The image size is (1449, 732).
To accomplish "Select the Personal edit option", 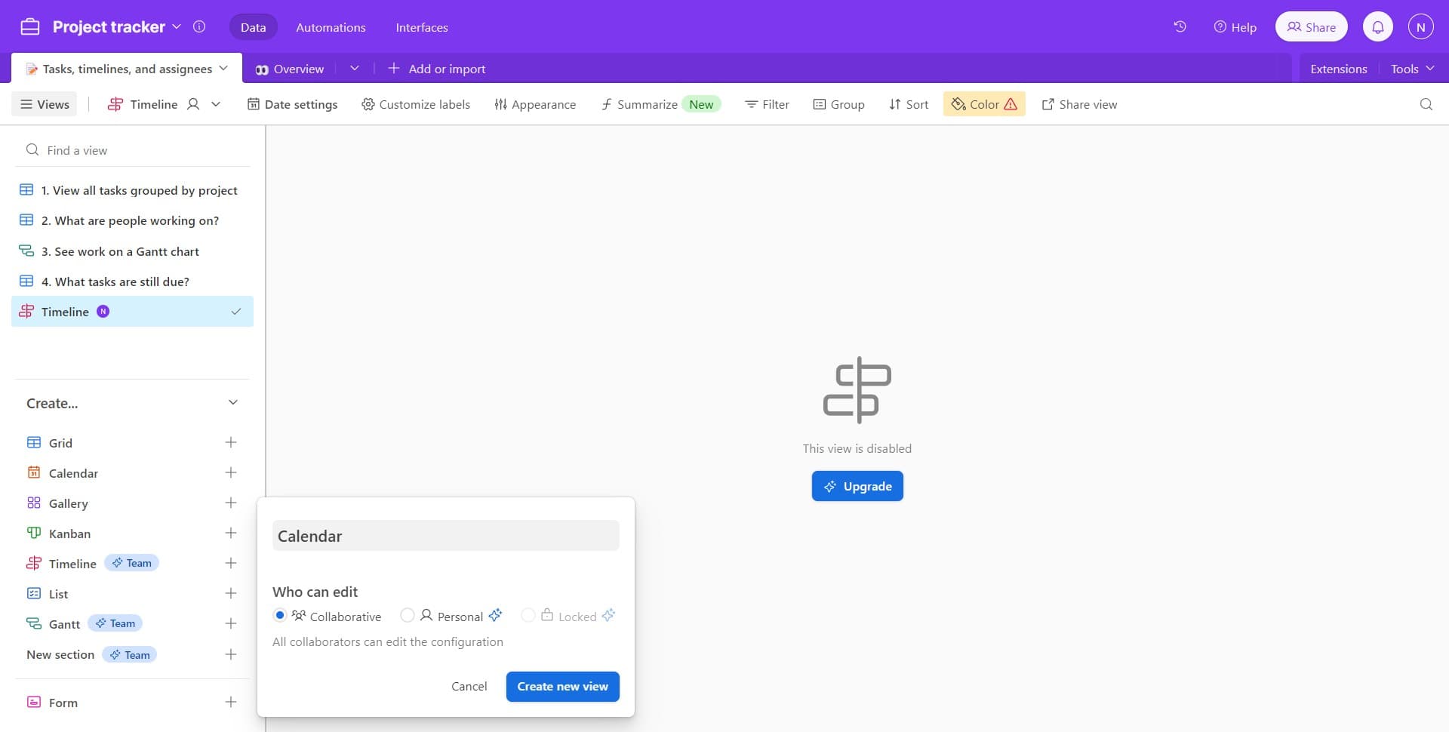I will click(408, 615).
